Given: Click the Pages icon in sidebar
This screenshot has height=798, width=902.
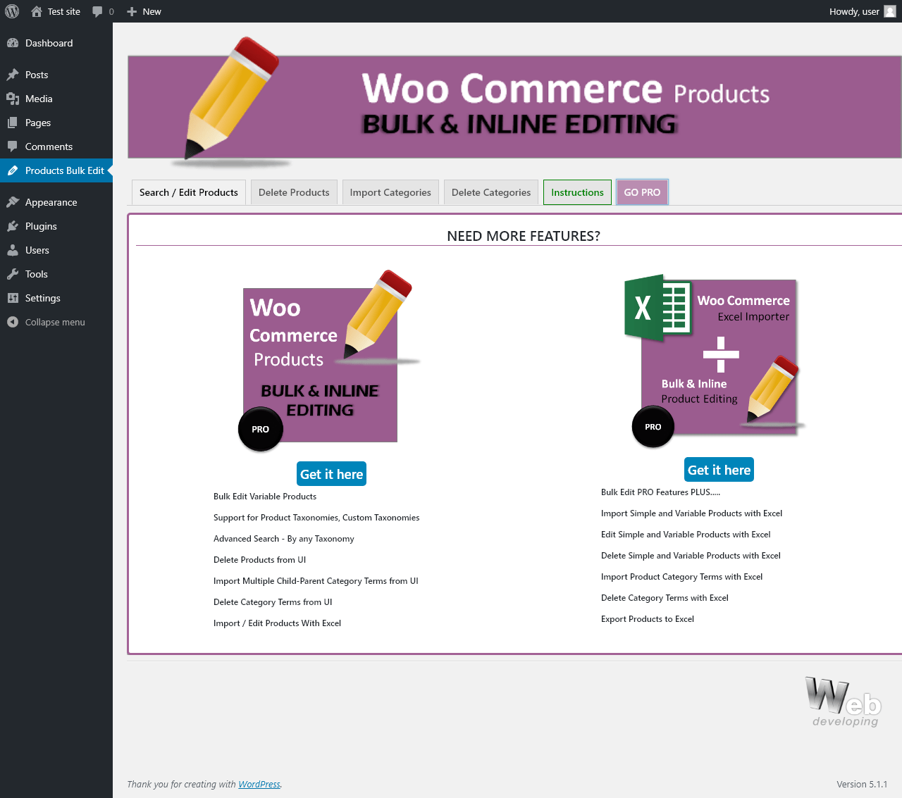Looking at the screenshot, I should pos(13,123).
